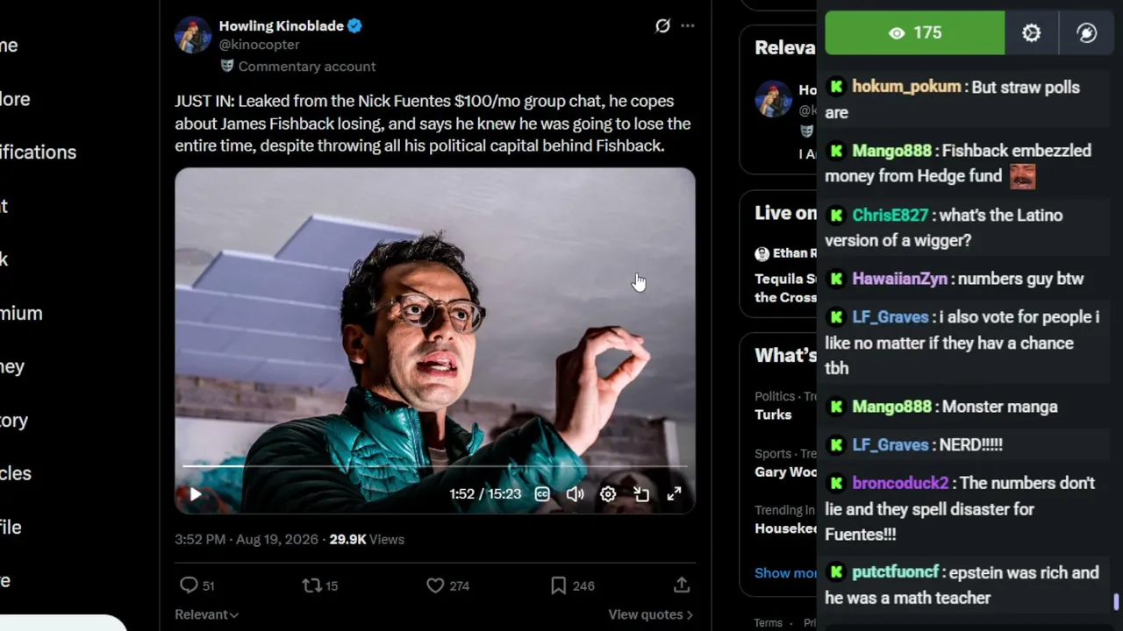Viewport: 1123px width, 631px height.
Task: Repost the tweet with retweet icon
Action: 311,585
